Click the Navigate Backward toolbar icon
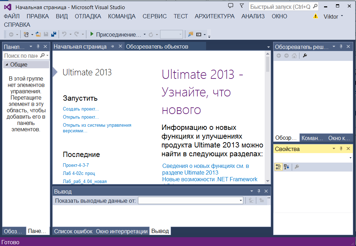This screenshot has height=246, width=356. click(x=11, y=34)
